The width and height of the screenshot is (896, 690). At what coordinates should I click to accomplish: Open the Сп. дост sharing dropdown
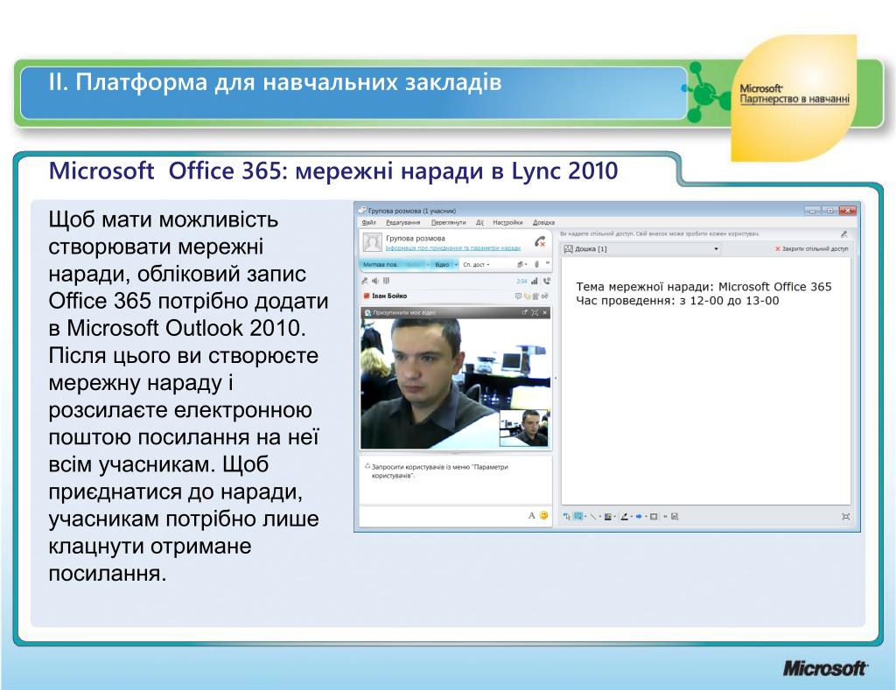(476, 264)
